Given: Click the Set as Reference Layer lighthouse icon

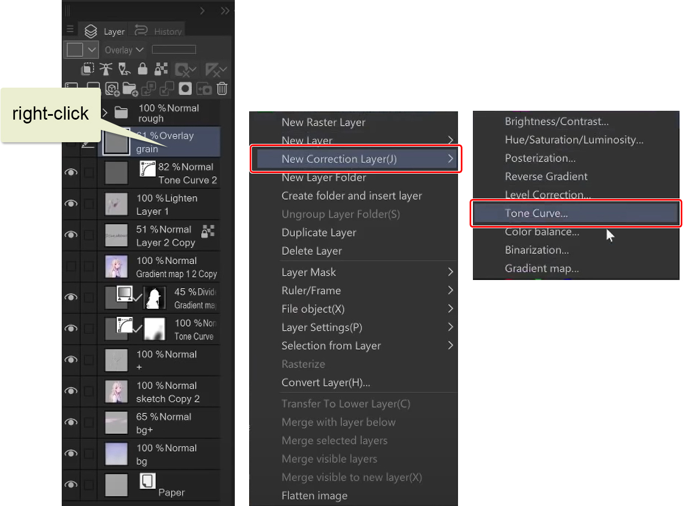Looking at the screenshot, I should point(106,69).
